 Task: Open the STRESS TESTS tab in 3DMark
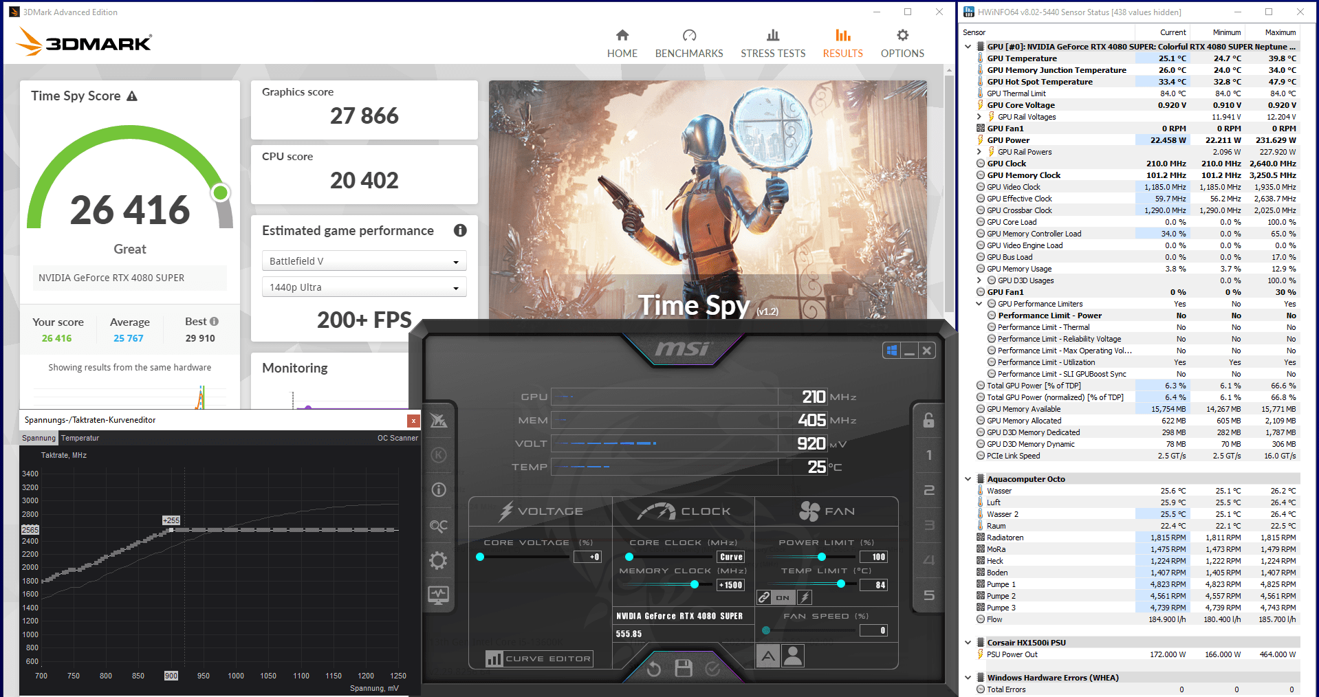773,44
